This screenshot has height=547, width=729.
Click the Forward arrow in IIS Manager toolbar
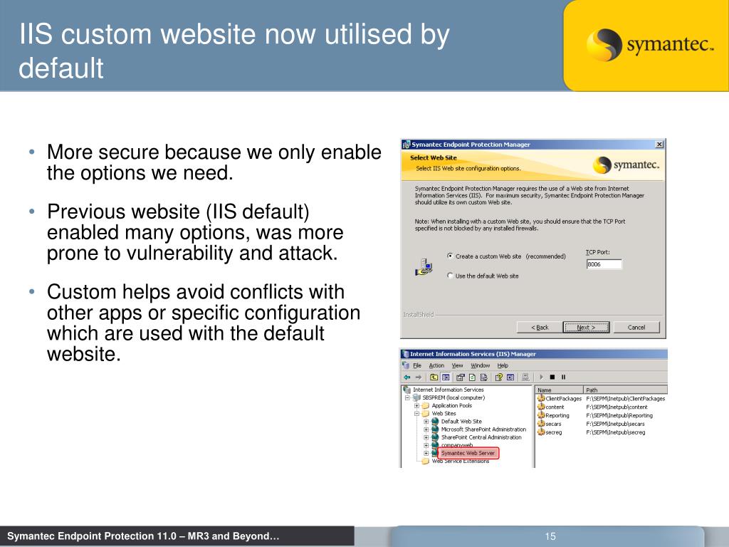click(419, 377)
